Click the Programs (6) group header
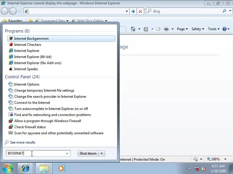Image resolution: width=233 pixels, height=174 pixels. pos(17,31)
